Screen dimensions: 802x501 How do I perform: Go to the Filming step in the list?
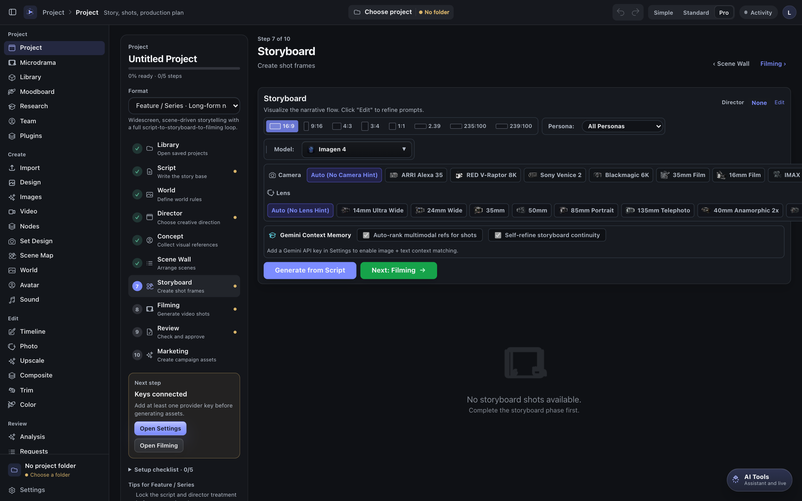[184, 309]
